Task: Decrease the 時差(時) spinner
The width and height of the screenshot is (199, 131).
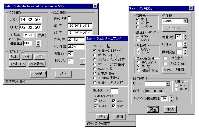Action: click(186, 38)
